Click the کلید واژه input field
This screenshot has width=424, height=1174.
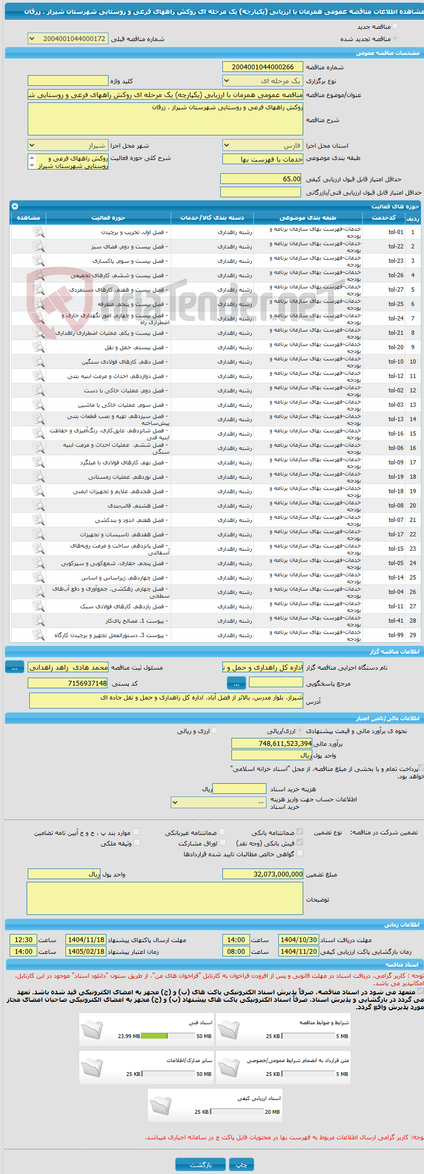68,81
